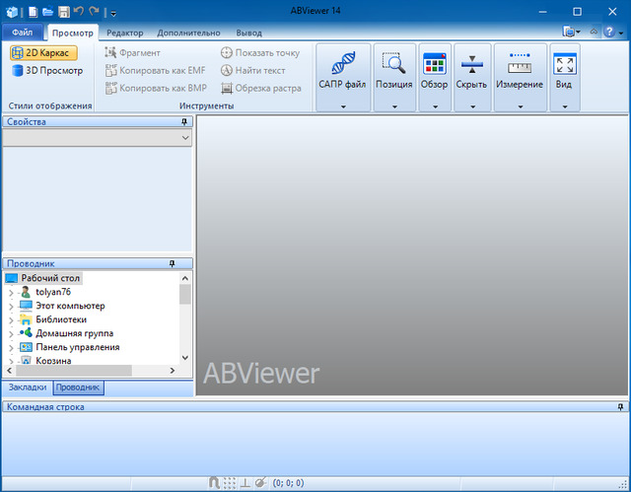Pin the Проводник panel with pushpin

pos(173,263)
